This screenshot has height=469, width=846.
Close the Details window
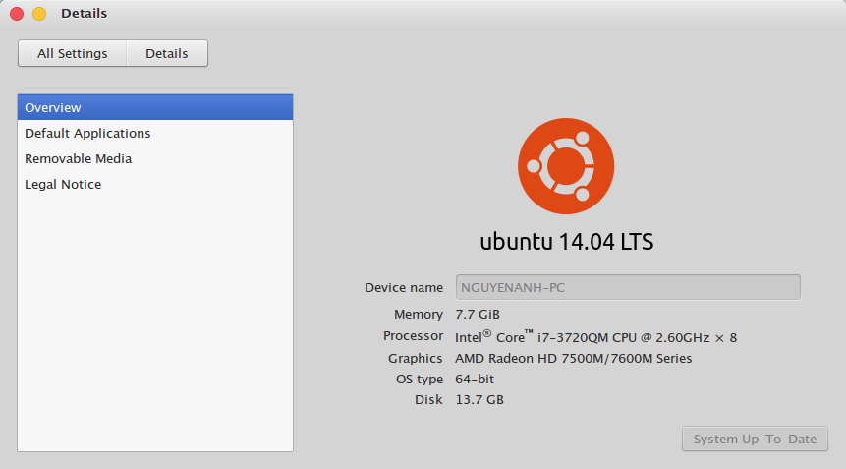point(17,14)
